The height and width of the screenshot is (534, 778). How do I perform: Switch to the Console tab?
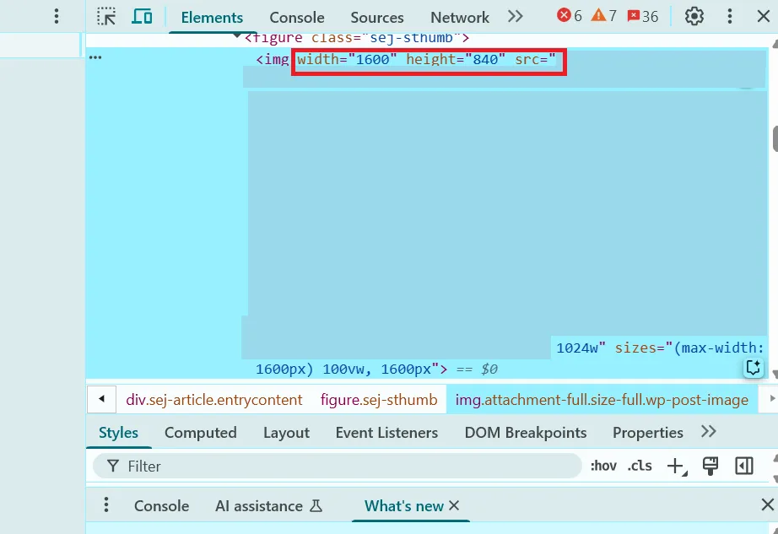click(296, 17)
